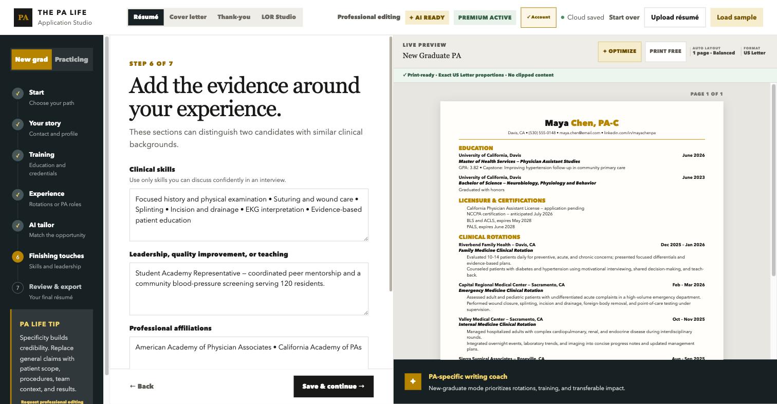
Task: Click into the Leadership, quality improvement text area
Action: [x=249, y=289]
